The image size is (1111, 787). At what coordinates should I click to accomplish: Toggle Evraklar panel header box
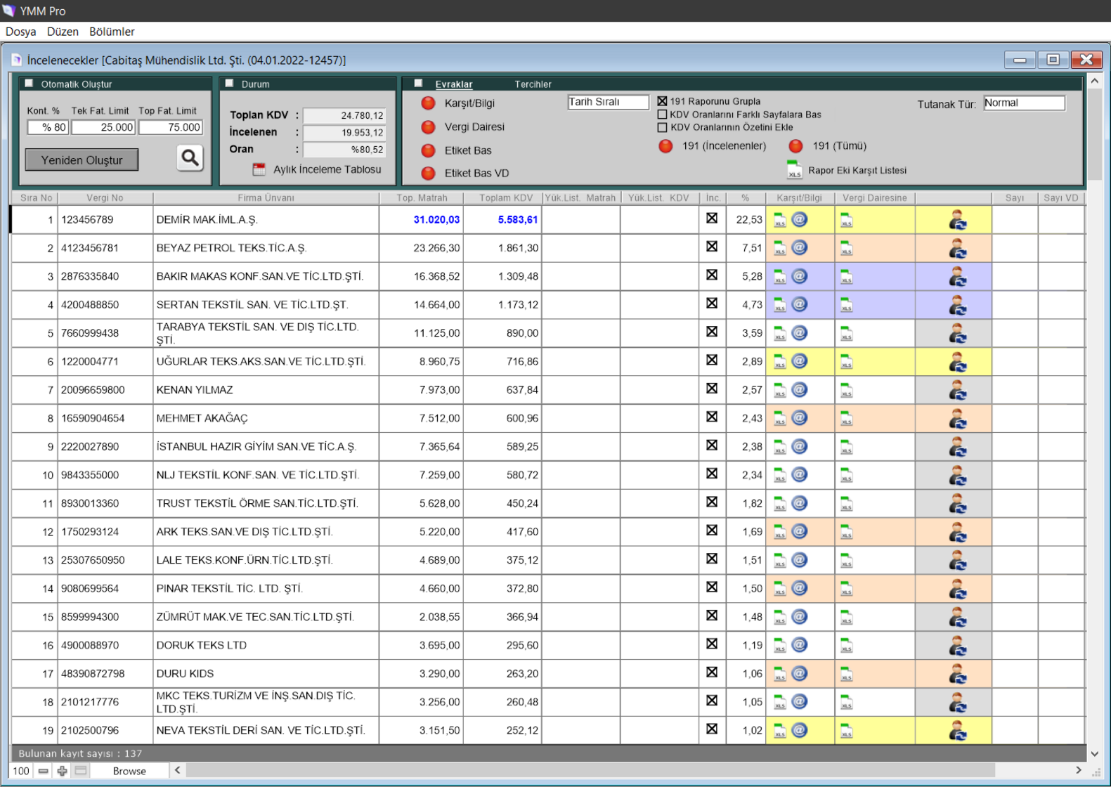(x=418, y=84)
